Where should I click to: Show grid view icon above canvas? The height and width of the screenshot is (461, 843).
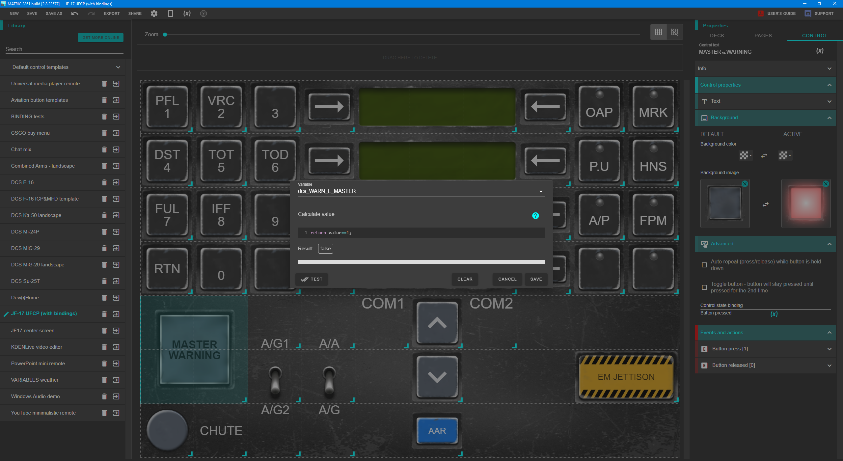pyautogui.click(x=659, y=32)
